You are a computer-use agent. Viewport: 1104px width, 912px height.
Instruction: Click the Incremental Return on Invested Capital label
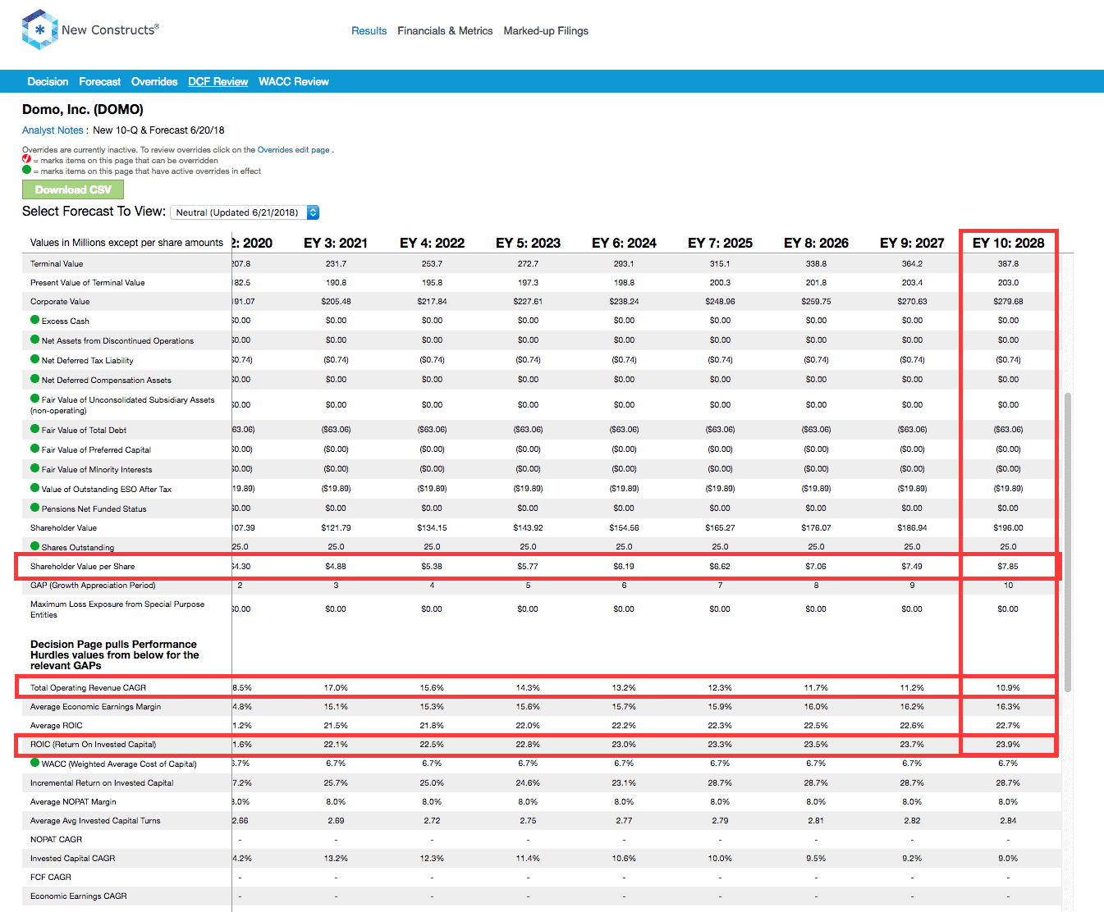(x=102, y=783)
